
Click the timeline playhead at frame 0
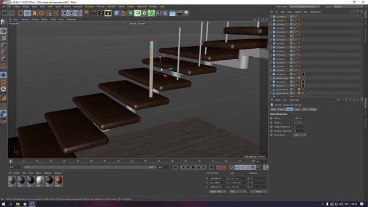tap(10, 161)
